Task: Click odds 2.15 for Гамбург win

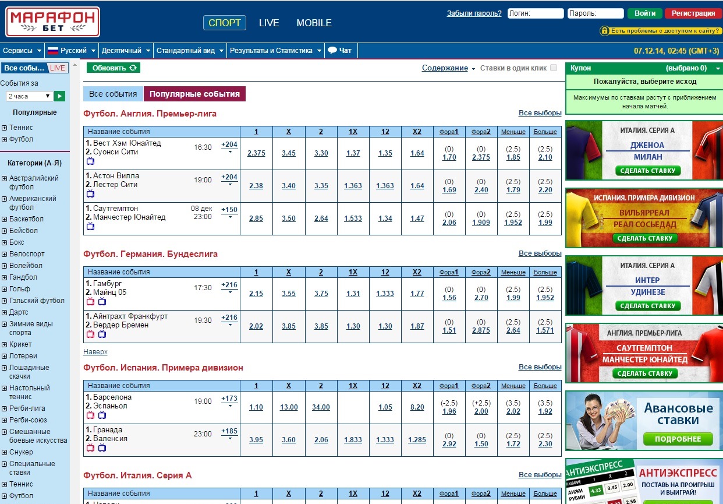Action: click(256, 294)
